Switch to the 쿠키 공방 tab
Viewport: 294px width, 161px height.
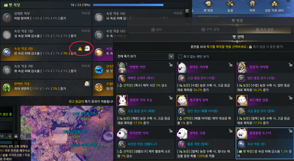click(210, 30)
